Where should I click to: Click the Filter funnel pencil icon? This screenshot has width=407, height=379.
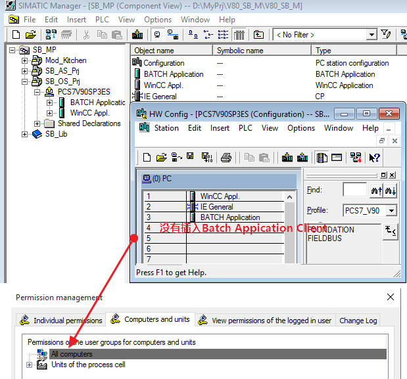tap(385, 34)
